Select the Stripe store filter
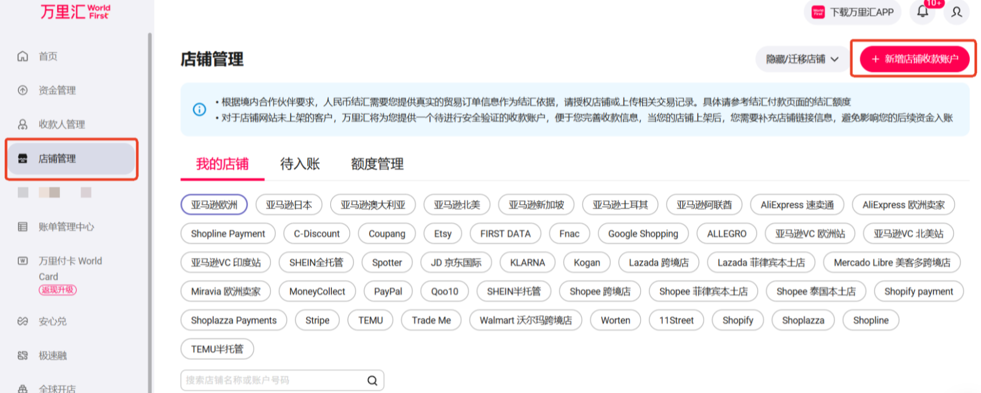981x393 pixels. (x=317, y=320)
